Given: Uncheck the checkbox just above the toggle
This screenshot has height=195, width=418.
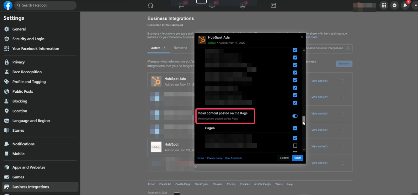Looking at the screenshot, I should (295, 103).
